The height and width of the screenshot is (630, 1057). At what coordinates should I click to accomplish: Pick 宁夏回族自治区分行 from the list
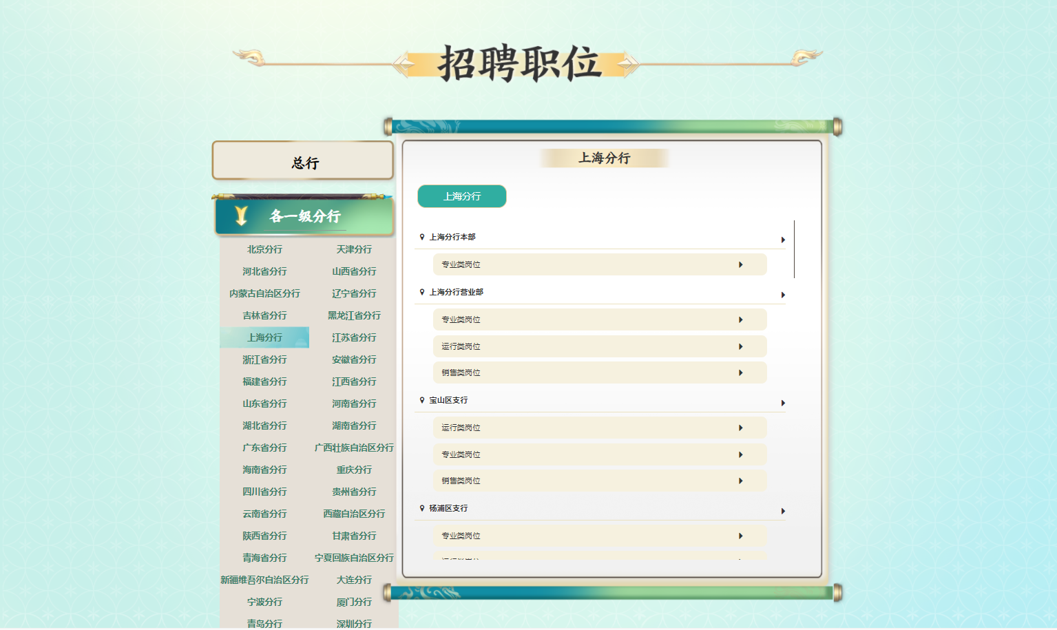354,558
